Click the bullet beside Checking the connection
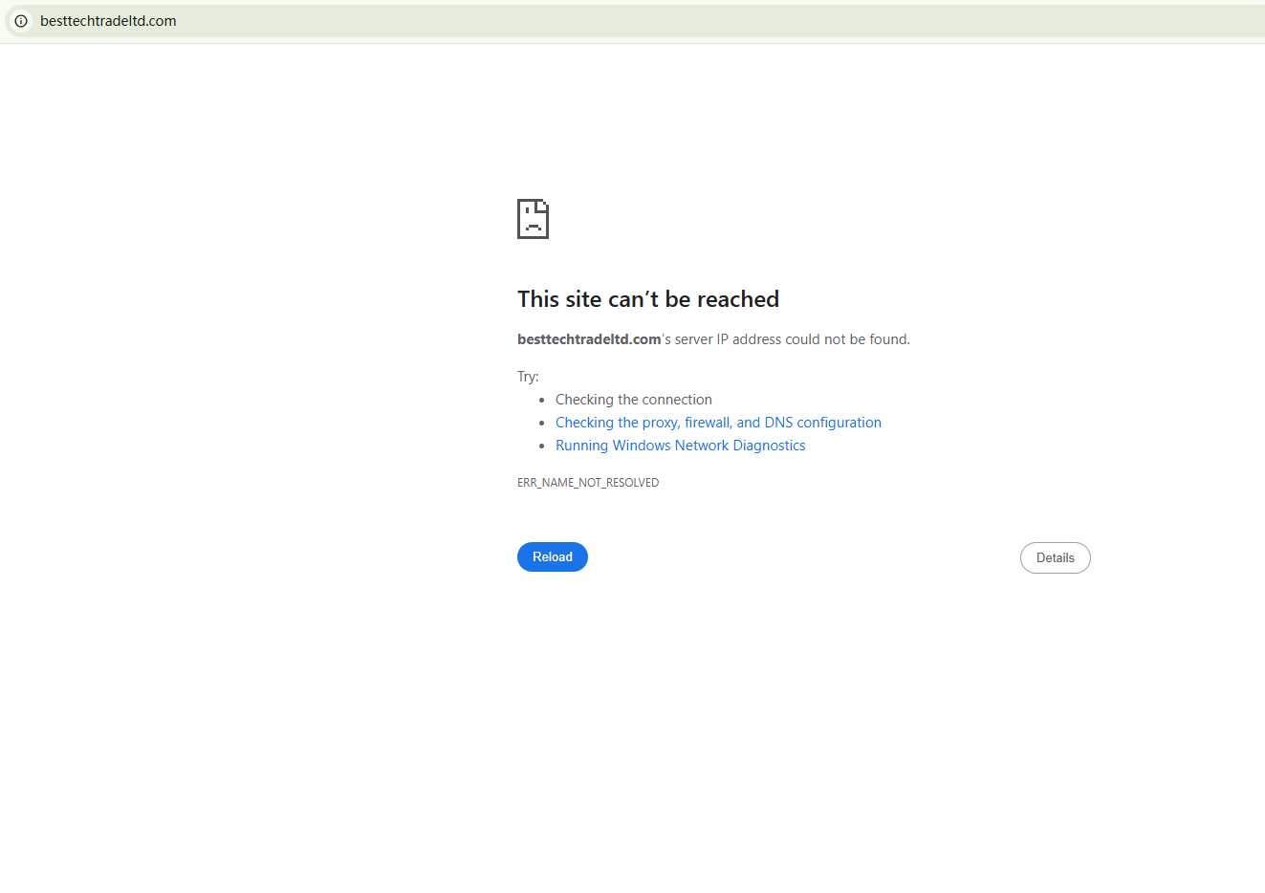This screenshot has width=1265, height=893. (x=542, y=401)
